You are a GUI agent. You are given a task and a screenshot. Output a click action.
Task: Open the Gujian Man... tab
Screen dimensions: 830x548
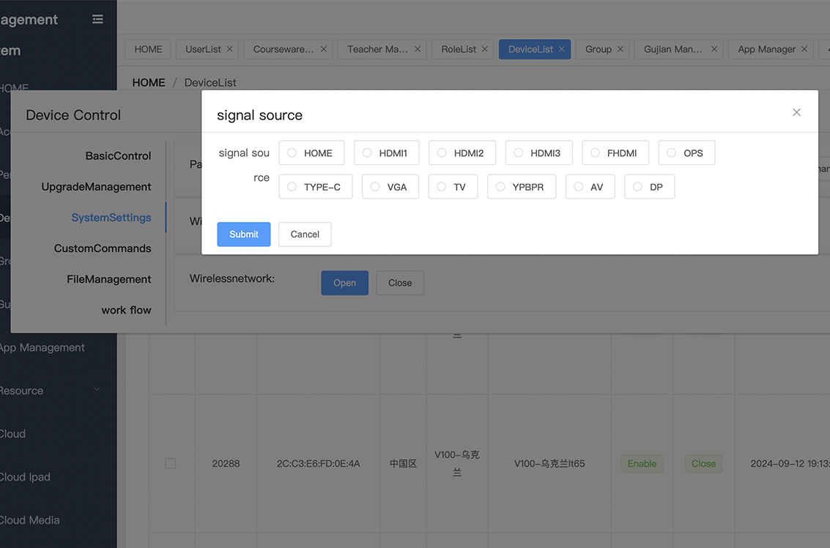coord(672,49)
